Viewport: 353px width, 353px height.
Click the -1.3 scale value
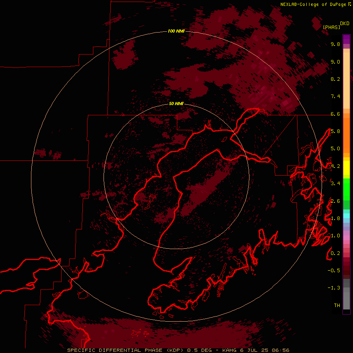click(334, 288)
